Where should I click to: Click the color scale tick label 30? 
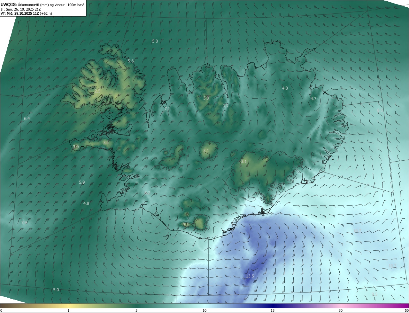click(341, 310)
